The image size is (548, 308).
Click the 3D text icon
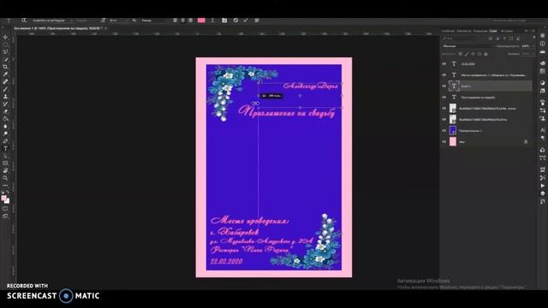tap(257, 21)
